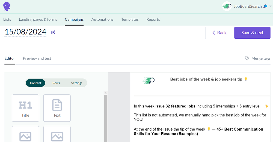Click the content sidebar scrollbar track

pos(105,118)
